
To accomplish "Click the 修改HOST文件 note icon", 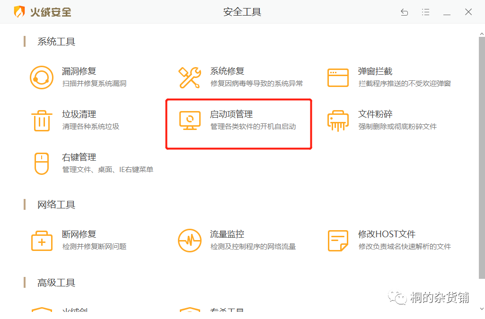I will [338, 241].
